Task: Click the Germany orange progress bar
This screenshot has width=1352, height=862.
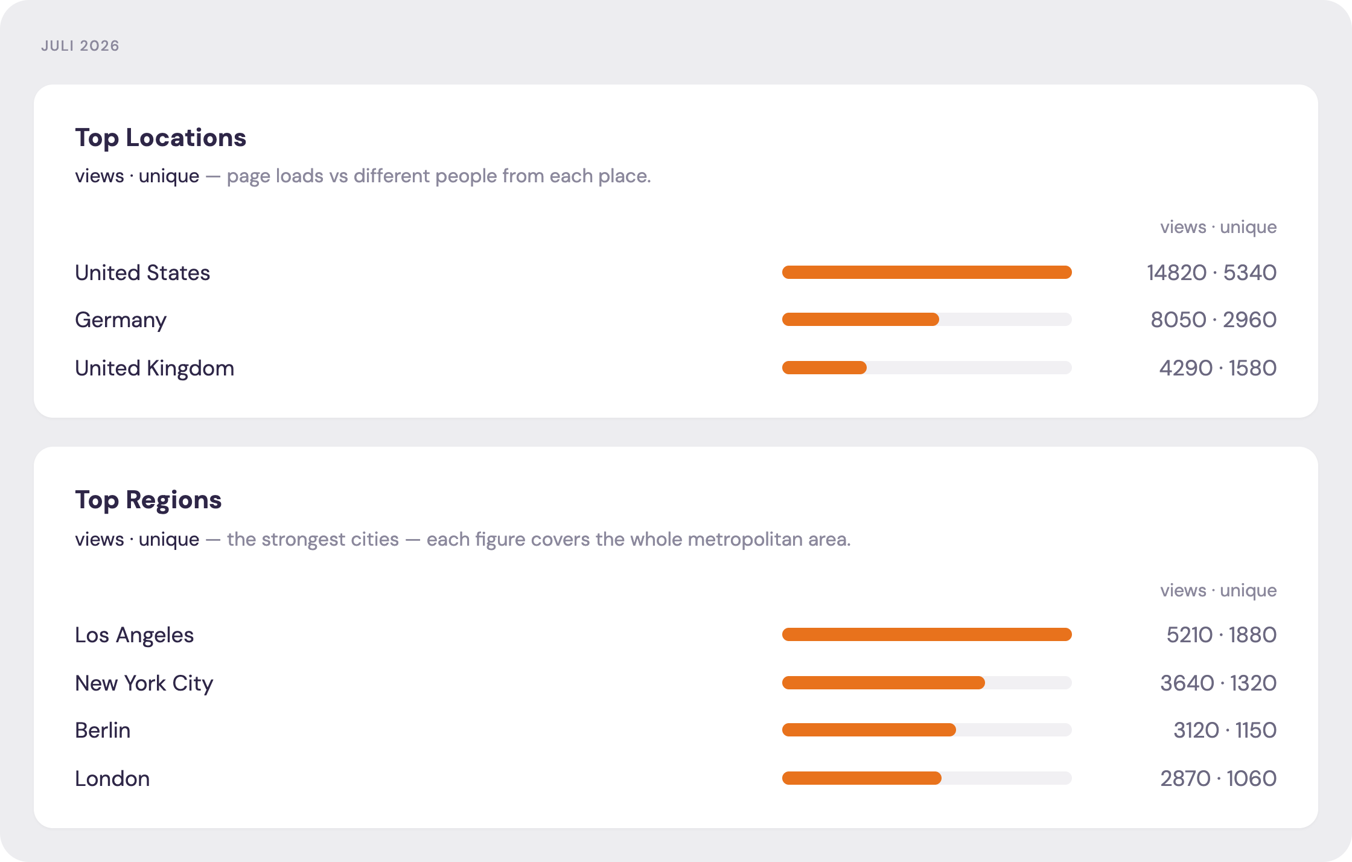Action: (861, 319)
